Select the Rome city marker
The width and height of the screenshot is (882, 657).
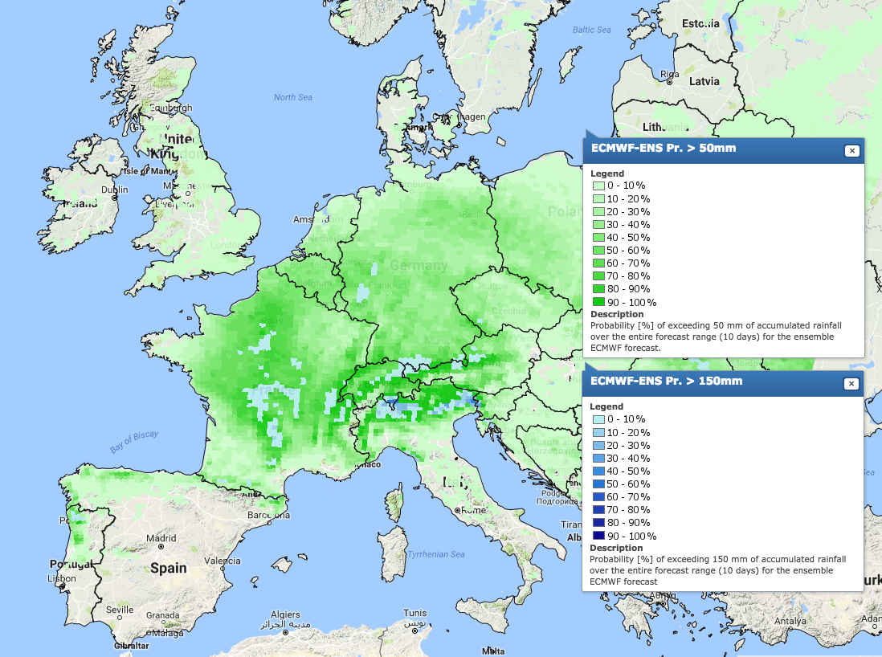(x=456, y=511)
